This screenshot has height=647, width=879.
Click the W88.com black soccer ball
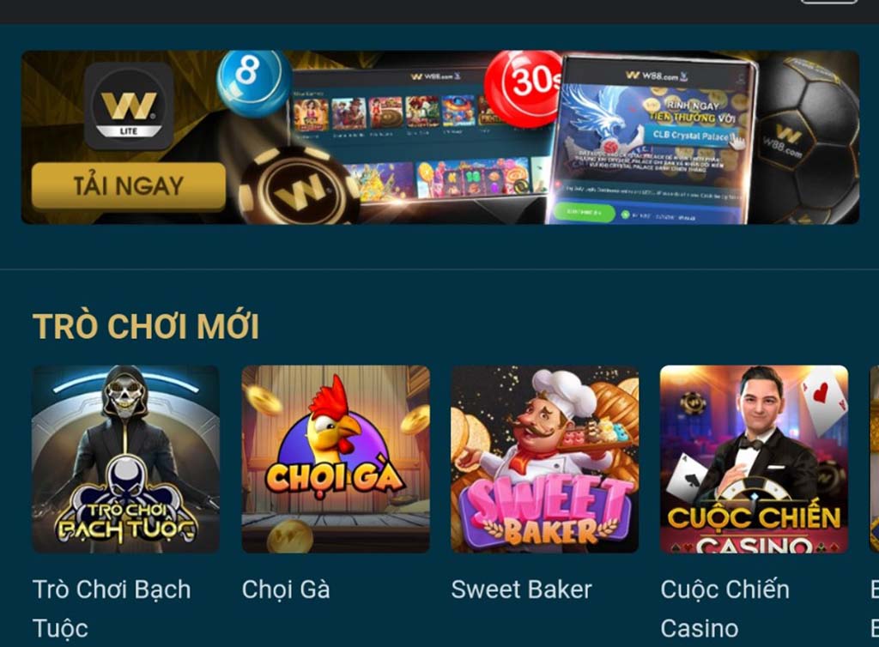(805, 137)
